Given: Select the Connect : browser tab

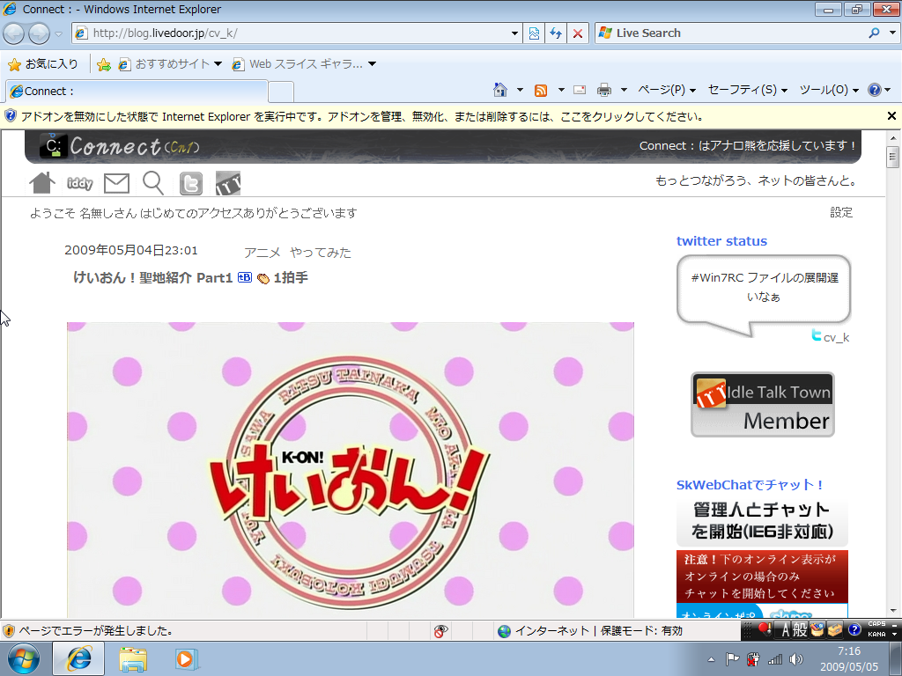Looking at the screenshot, I should [x=137, y=91].
